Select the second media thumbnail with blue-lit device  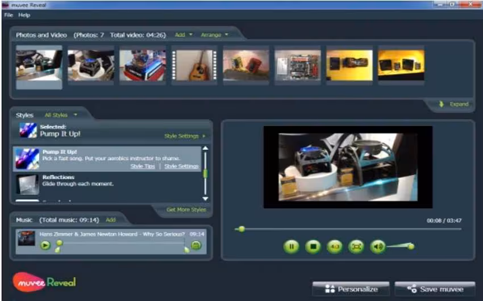tap(91, 65)
